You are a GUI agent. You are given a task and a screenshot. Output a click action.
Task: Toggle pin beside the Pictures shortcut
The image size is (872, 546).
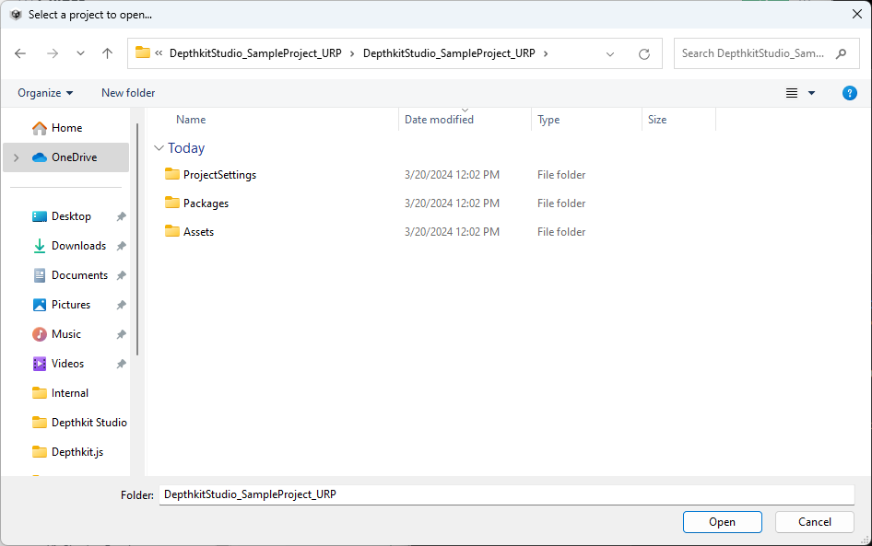(121, 305)
